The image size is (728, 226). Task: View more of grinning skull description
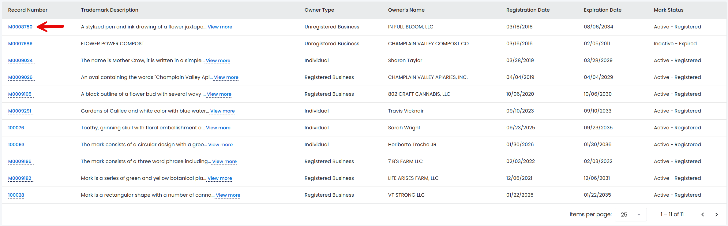[218, 128]
